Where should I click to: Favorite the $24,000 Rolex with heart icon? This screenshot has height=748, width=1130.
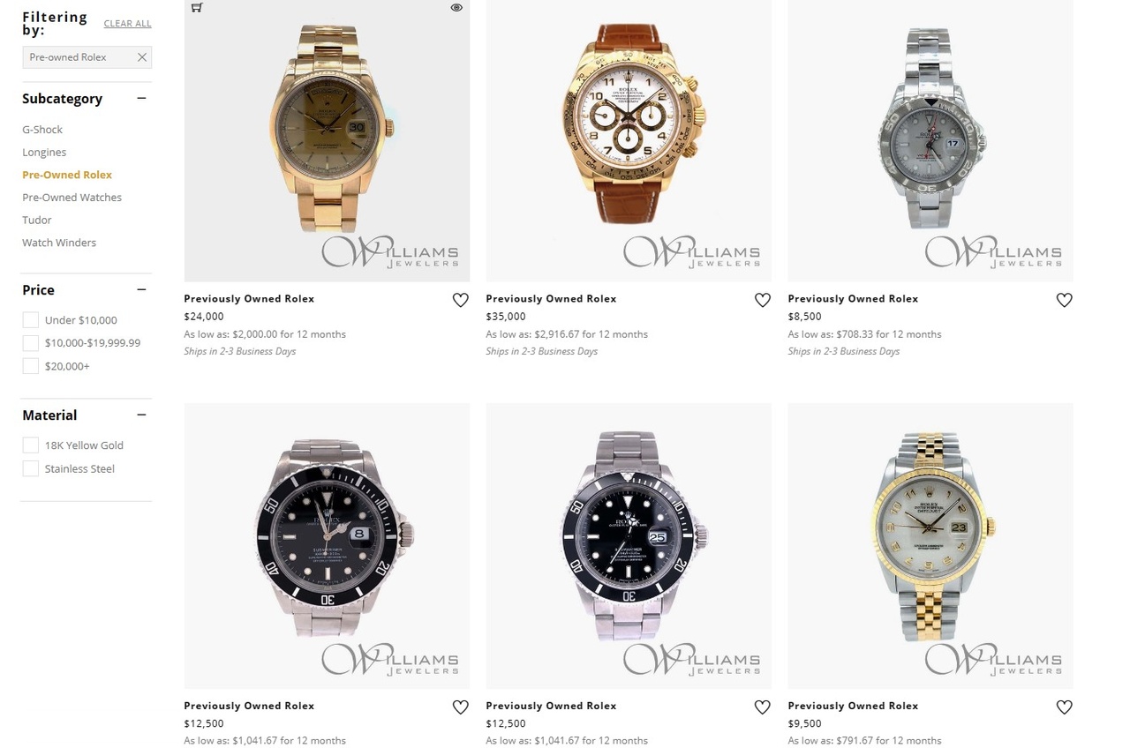(x=461, y=300)
